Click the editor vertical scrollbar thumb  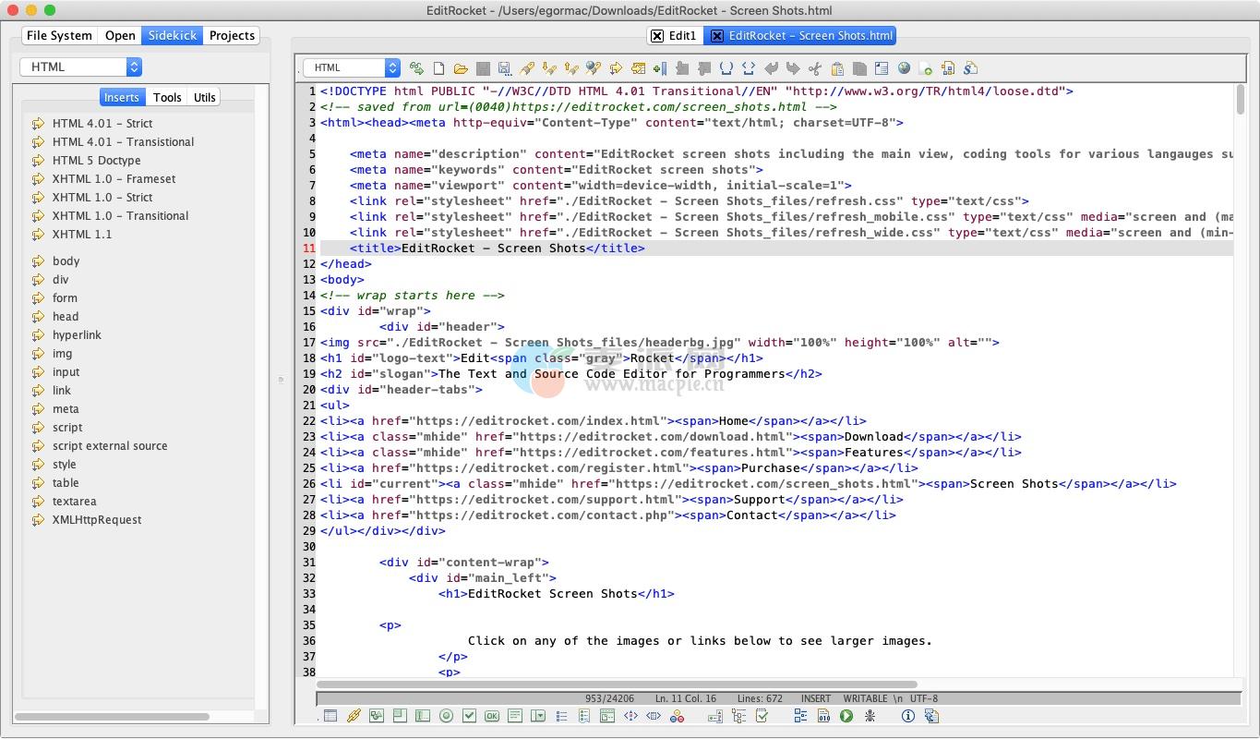pos(1240,100)
